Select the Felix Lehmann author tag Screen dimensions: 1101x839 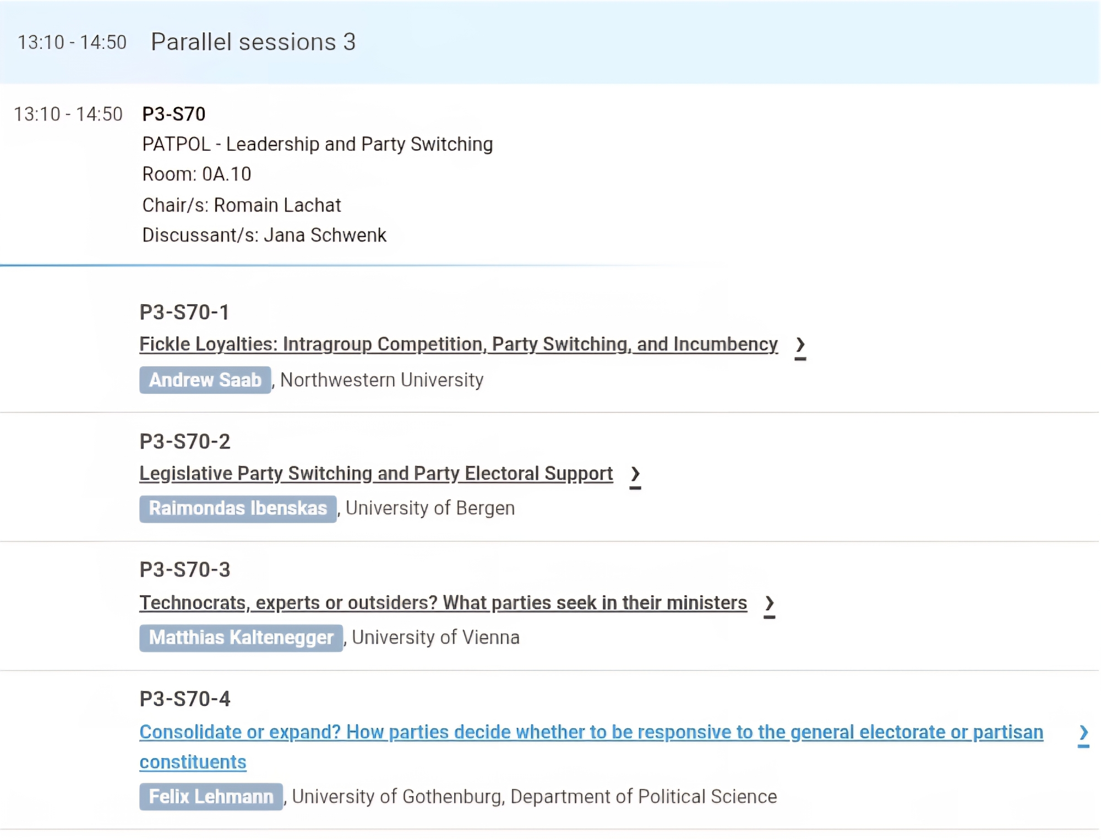[211, 797]
